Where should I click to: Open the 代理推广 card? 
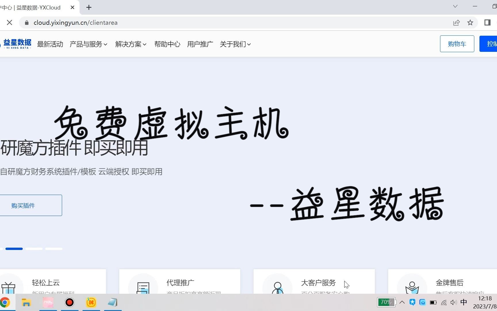[x=180, y=282]
